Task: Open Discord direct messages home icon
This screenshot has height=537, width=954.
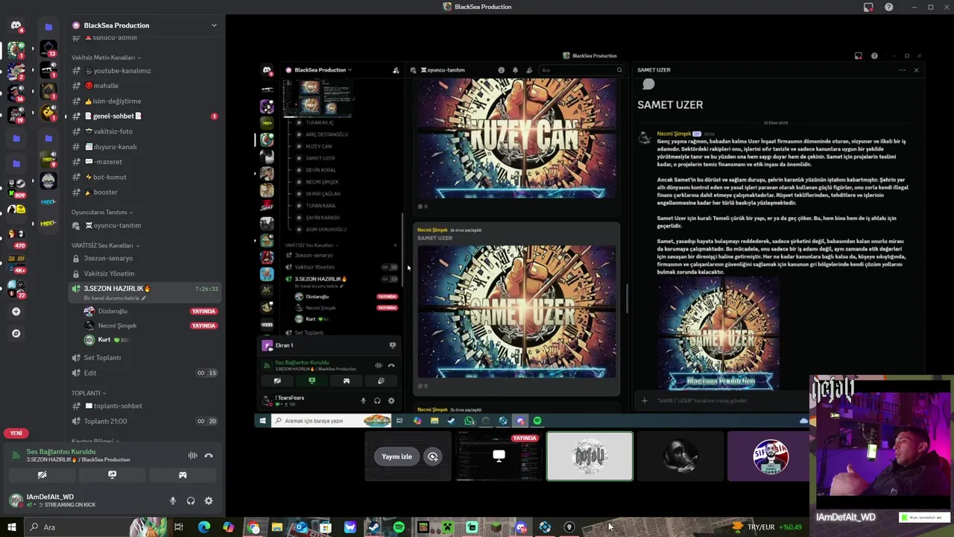Action: pyautogui.click(x=16, y=25)
